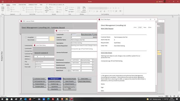Screen dimensions: 180x101
Task: Click the Email button on Work Order Report
Action: (x=140, y=27)
